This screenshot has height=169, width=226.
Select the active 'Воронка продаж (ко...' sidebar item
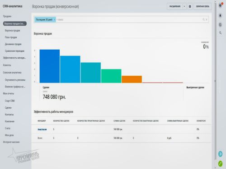click(15, 23)
